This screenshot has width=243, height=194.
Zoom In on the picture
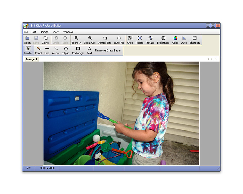click(x=76, y=40)
